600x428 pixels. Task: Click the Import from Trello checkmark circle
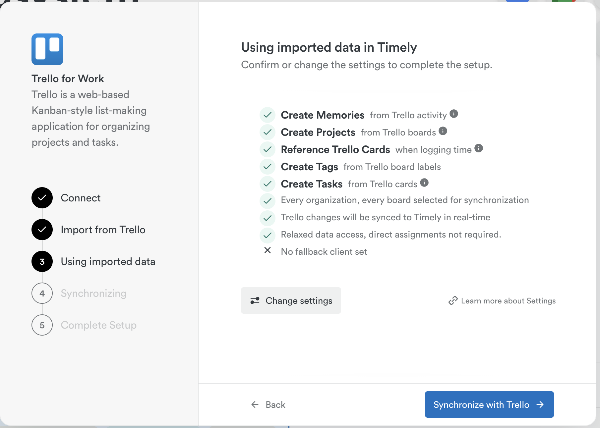(x=42, y=230)
